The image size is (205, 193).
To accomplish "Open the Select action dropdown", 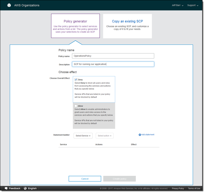I will point(105,136).
